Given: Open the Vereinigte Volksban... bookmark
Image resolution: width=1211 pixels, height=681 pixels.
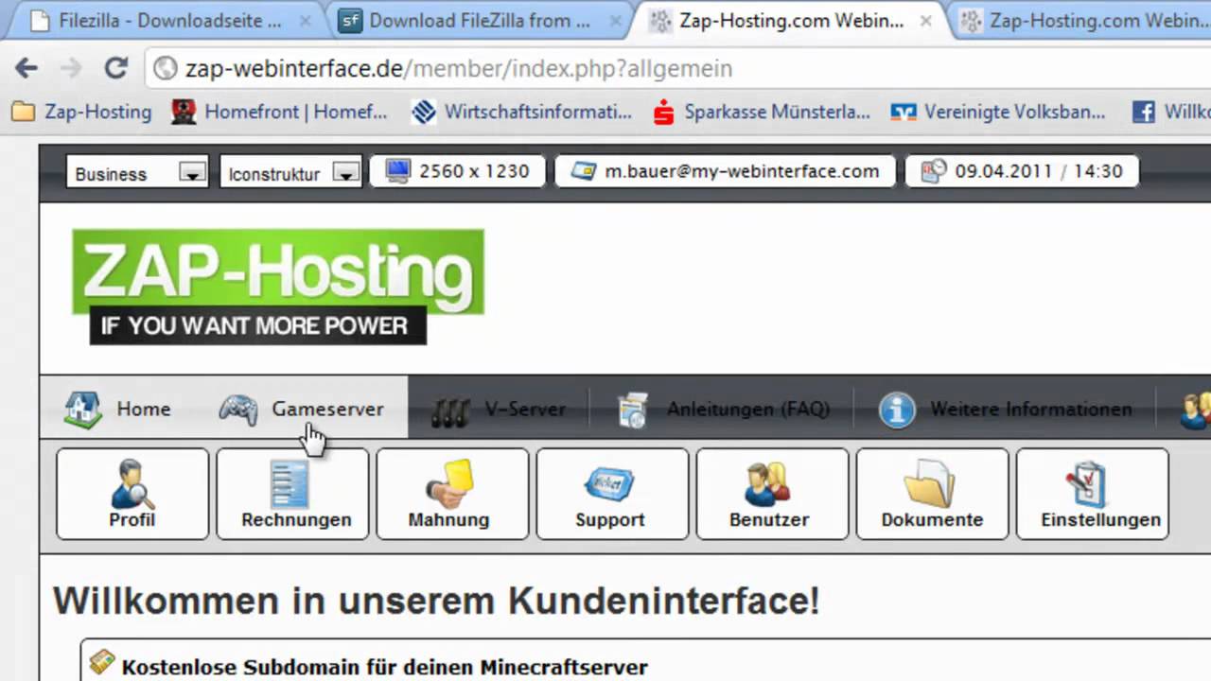Looking at the screenshot, I should click(998, 112).
